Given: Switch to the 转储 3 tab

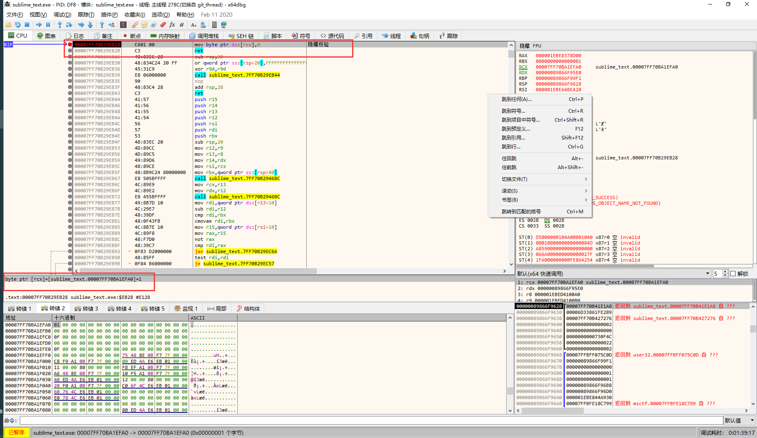Looking at the screenshot, I should tap(86, 309).
